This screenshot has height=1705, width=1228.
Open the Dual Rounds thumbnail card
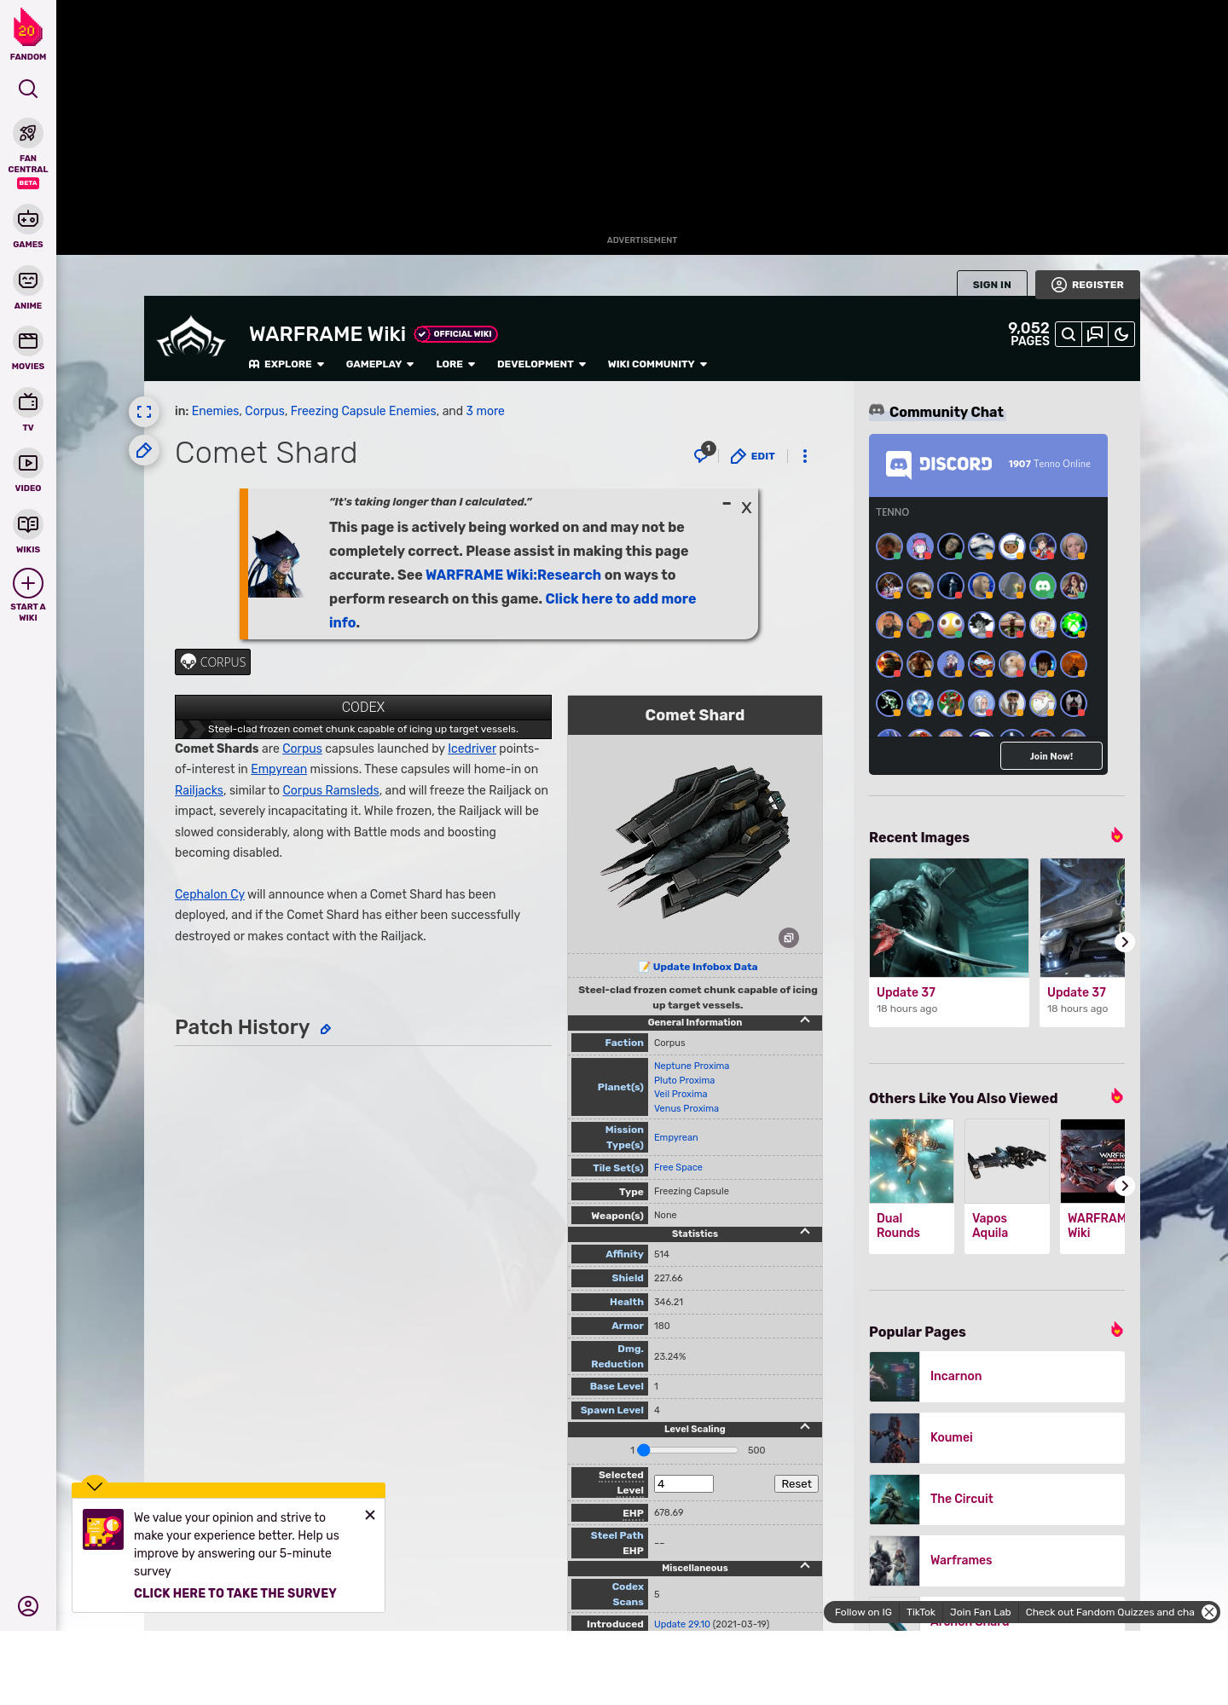[x=912, y=1186]
